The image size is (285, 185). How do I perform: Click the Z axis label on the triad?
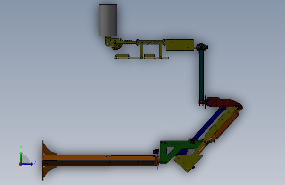point(35,162)
